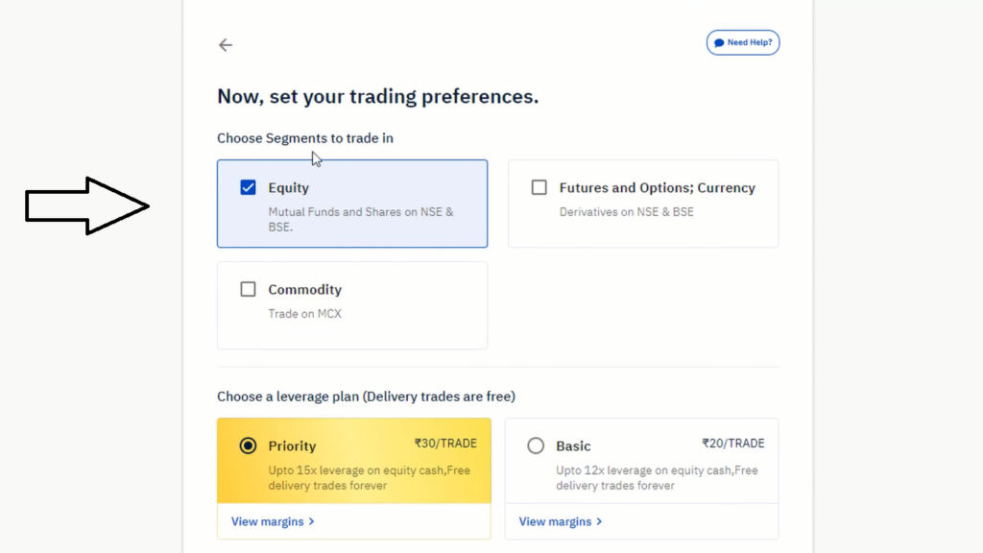Open the Need Help? button
983x553 pixels.
click(x=743, y=42)
